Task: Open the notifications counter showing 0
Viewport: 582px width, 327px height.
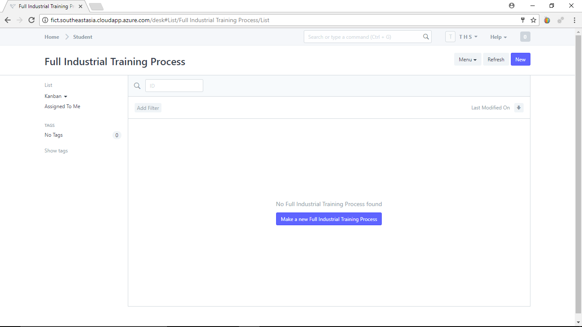Action: (x=525, y=37)
